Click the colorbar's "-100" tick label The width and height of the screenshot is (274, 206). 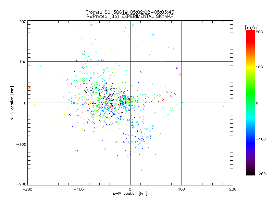(x=261, y=139)
